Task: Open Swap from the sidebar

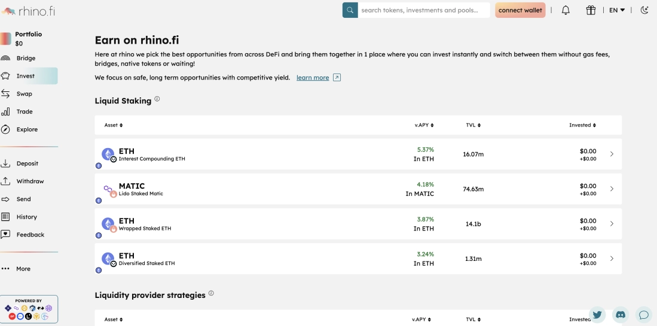Action: tap(25, 94)
